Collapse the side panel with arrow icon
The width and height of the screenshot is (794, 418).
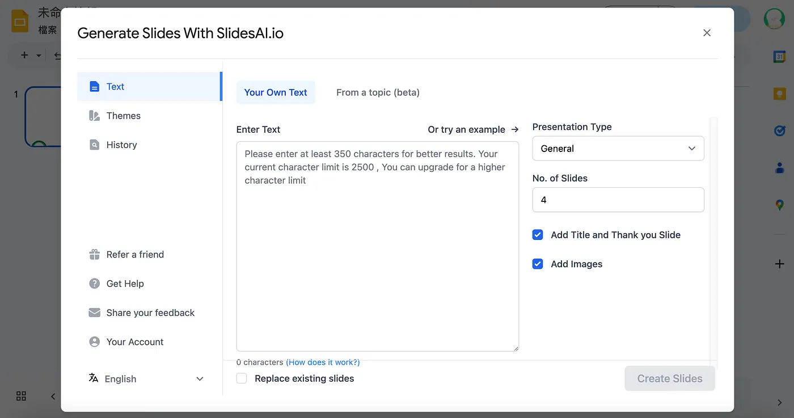(779, 403)
